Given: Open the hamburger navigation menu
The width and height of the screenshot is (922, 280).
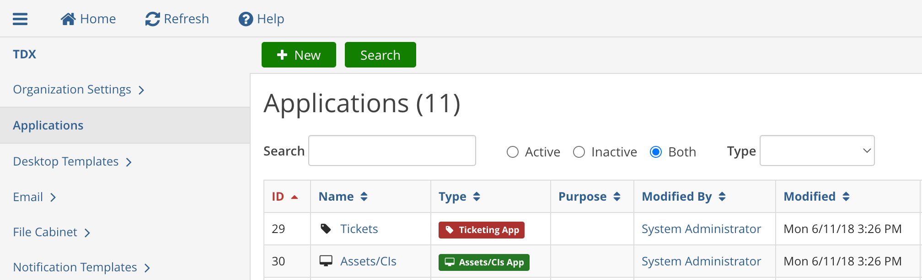Looking at the screenshot, I should tap(19, 18).
